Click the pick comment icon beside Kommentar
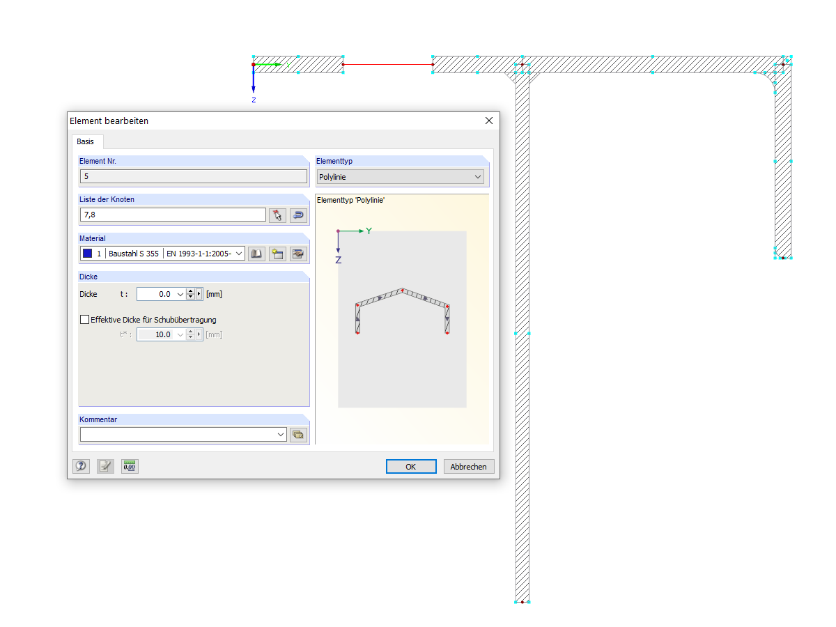The width and height of the screenshot is (836, 627). [299, 435]
